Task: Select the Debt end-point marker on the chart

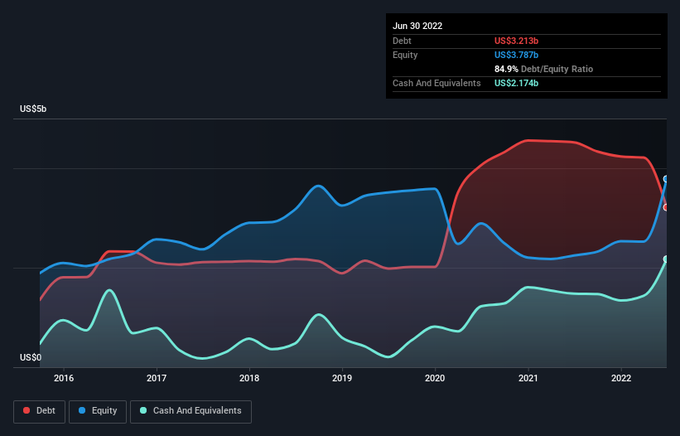Action: 666,207
